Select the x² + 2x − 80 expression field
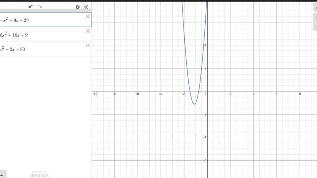The width and height of the screenshot is (317, 178). (x=46, y=49)
